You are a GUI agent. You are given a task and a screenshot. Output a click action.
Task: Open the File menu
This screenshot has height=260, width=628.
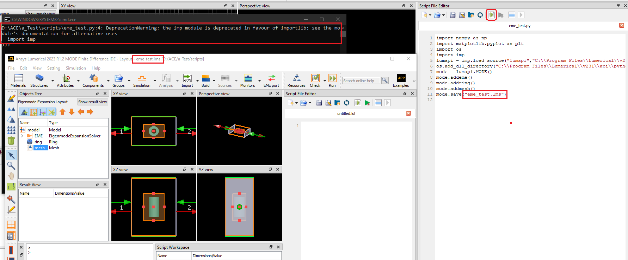(11, 68)
